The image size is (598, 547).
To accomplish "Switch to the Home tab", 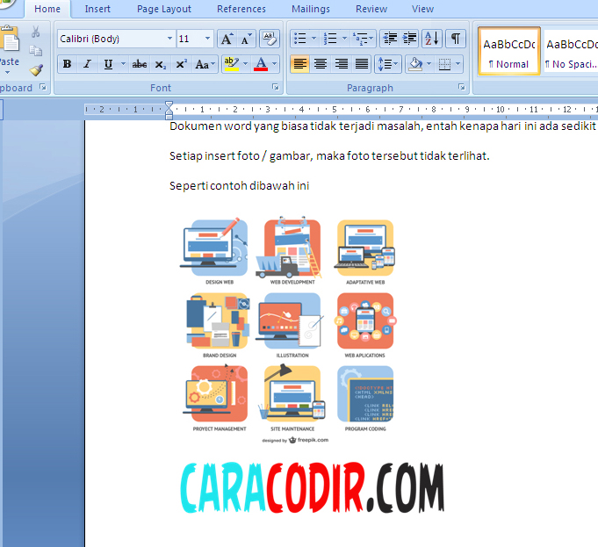I will pyautogui.click(x=47, y=9).
